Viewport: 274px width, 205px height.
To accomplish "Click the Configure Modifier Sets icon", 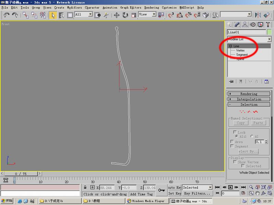I will coord(266,81).
